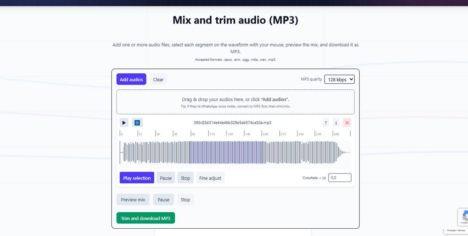The image size is (468, 236).
Task: Stop the selection playback
Action: pos(185,178)
